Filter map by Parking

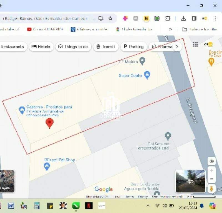(134, 46)
